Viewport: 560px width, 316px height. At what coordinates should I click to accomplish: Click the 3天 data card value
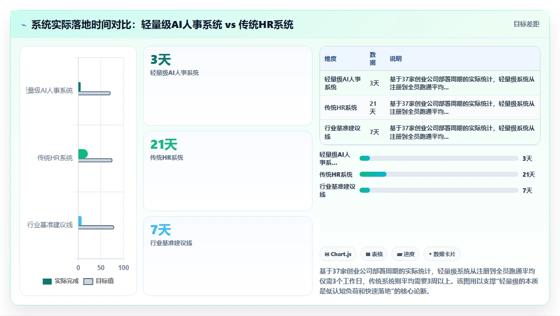coord(160,59)
